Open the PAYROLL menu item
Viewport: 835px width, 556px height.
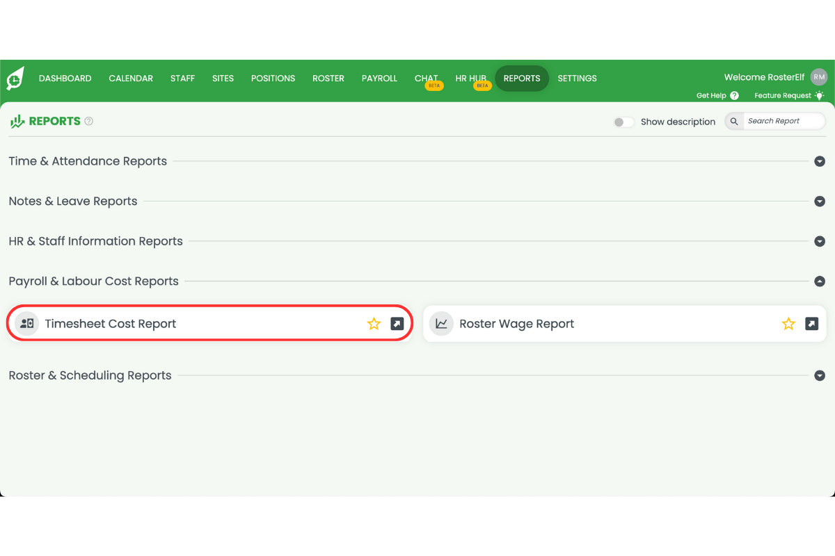[x=379, y=78]
